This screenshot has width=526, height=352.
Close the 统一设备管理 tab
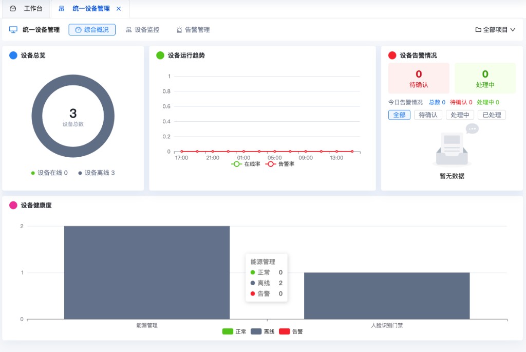(x=119, y=9)
